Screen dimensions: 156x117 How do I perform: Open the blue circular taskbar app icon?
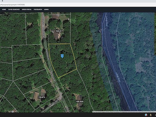pyautogui.click(x=146, y=115)
